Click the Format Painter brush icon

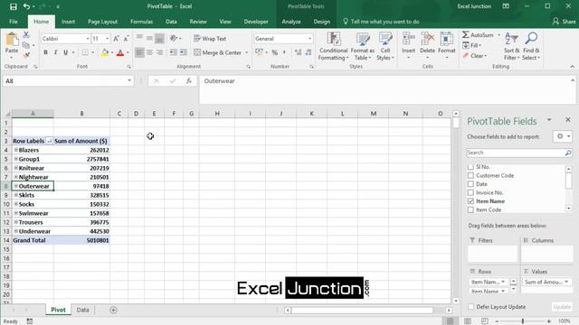[26, 55]
